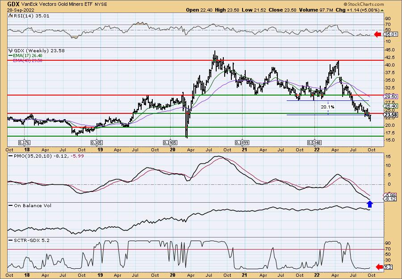This screenshot has width=402, height=279.
Task: Click the 23.58 last-price tag on the right axis
Action: 391,115
